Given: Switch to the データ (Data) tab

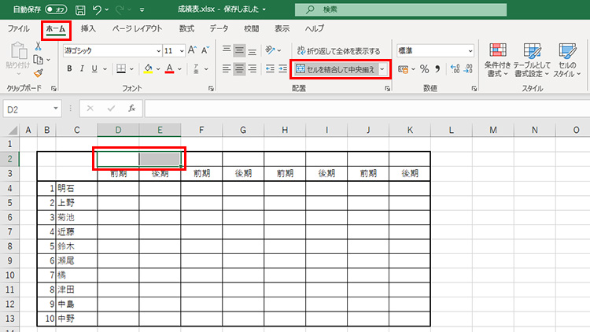Looking at the screenshot, I should (x=219, y=28).
